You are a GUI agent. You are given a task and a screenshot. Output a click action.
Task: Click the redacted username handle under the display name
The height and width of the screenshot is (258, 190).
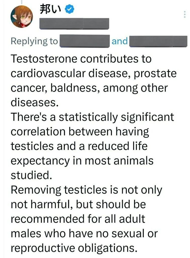click(75, 24)
